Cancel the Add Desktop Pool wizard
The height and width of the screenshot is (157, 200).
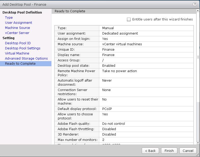point(188,151)
